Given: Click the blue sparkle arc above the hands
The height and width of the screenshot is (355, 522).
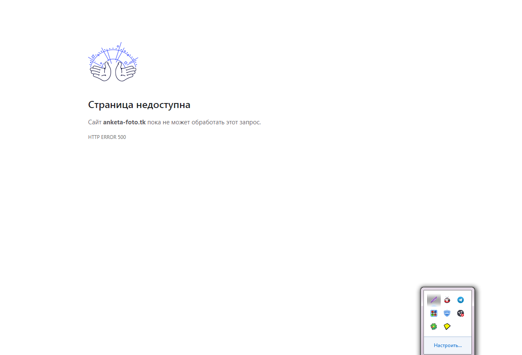Looking at the screenshot, I should click(x=113, y=50).
